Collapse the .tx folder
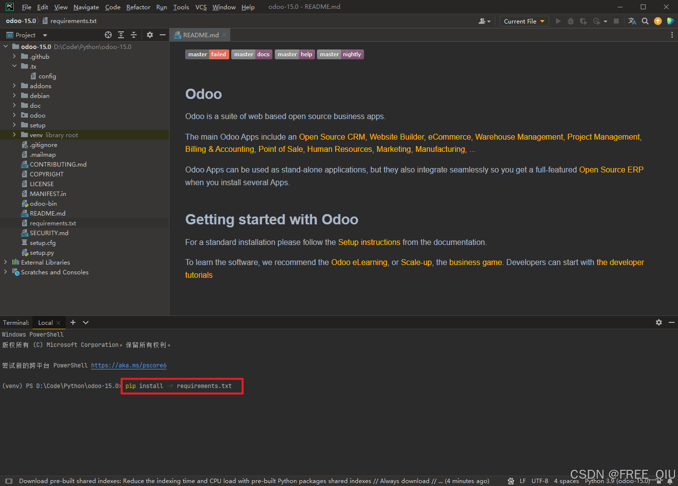Screen dimensions: 678x486 tap(14, 66)
